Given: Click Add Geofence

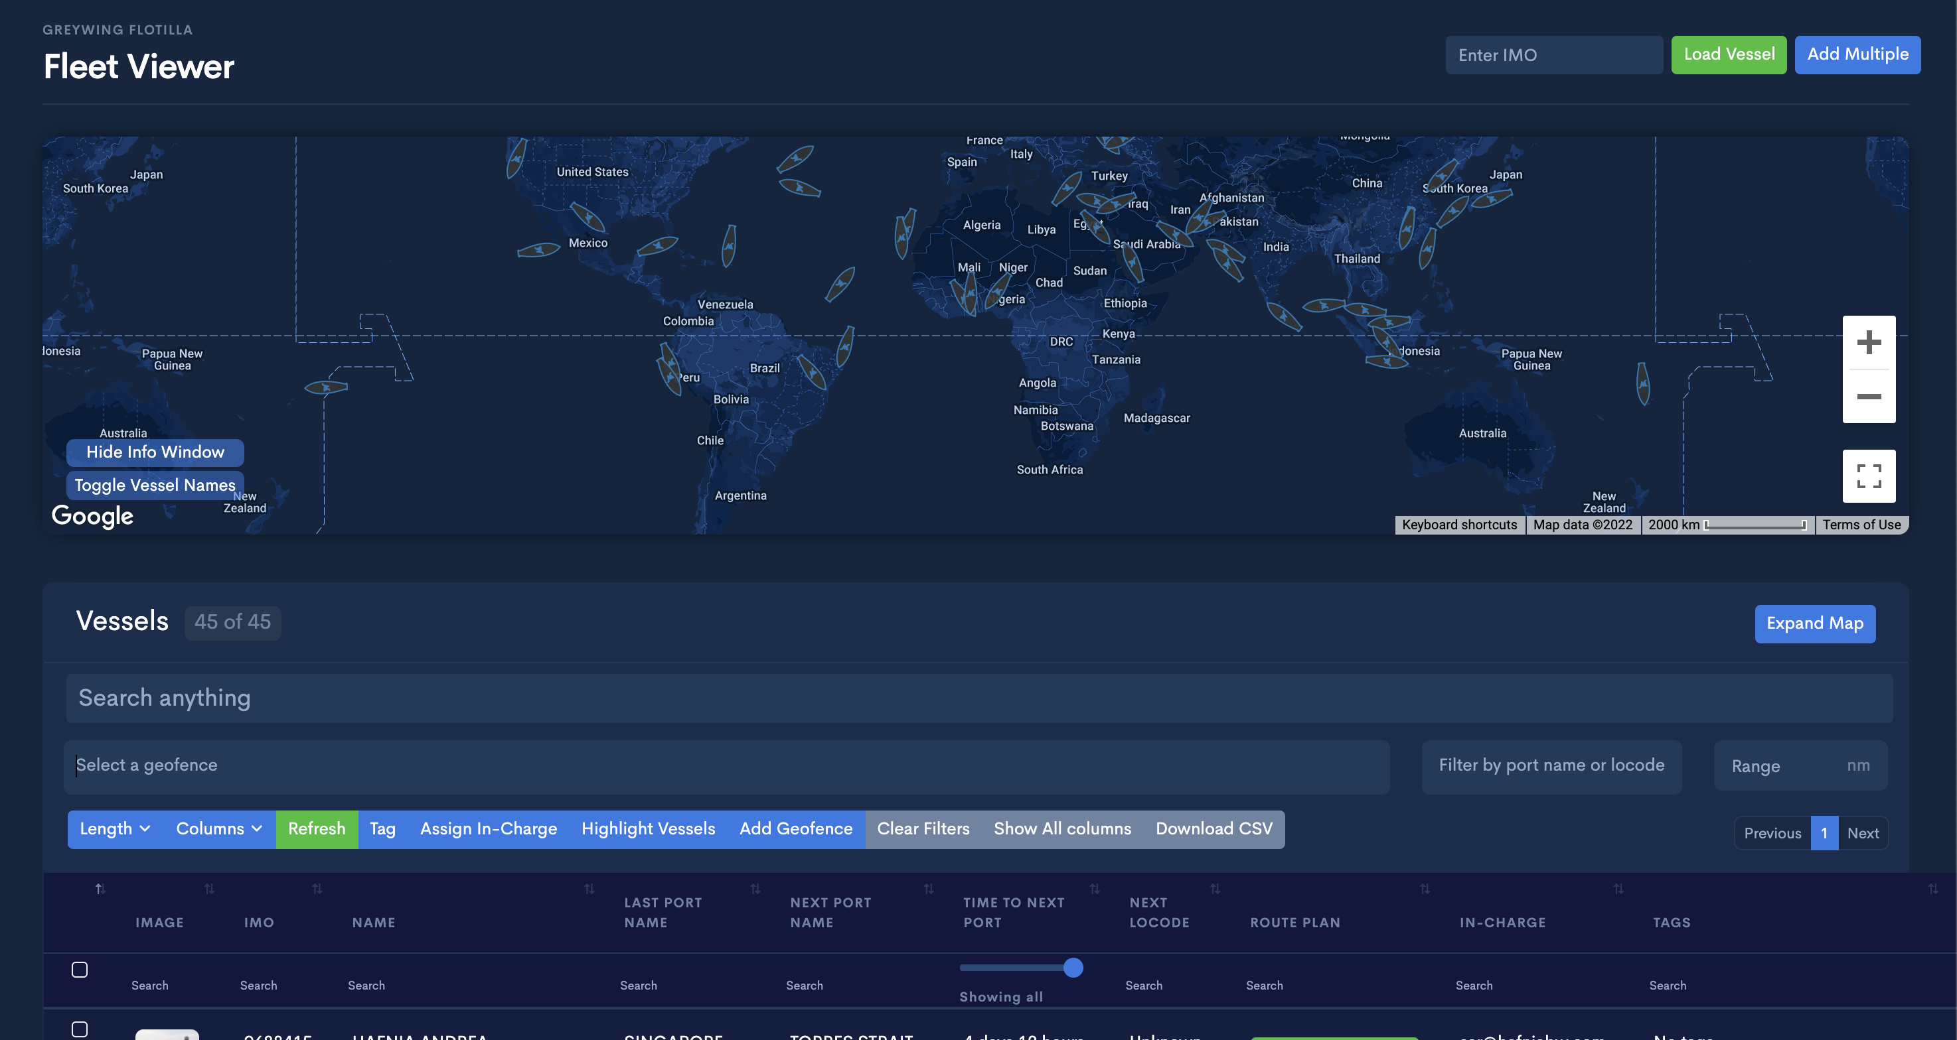Looking at the screenshot, I should coord(796,829).
